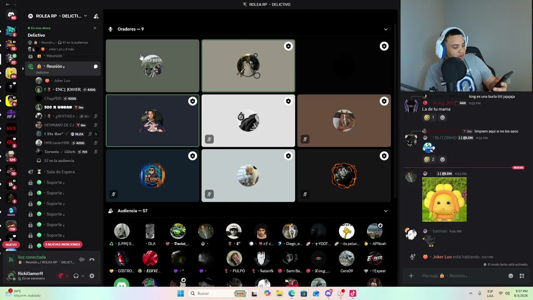This screenshot has width=533, height=300.
Task: Select the Soporte 4 channel
Action: point(62,214)
